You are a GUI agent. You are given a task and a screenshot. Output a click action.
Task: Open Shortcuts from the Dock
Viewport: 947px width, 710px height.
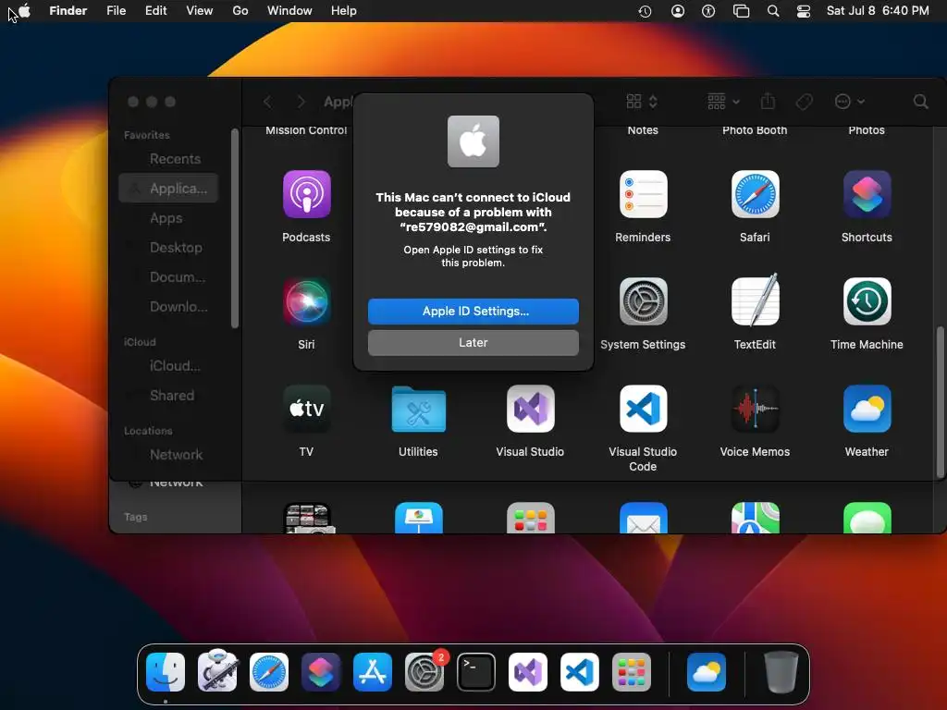click(321, 672)
